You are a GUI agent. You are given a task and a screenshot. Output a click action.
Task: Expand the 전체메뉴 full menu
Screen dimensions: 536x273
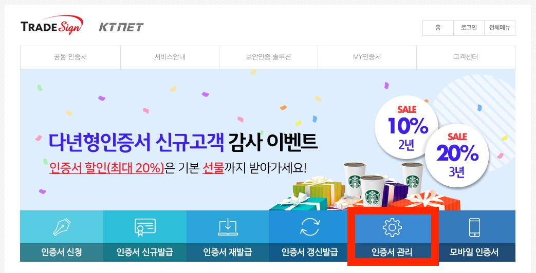pyautogui.click(x=500, y=28)
